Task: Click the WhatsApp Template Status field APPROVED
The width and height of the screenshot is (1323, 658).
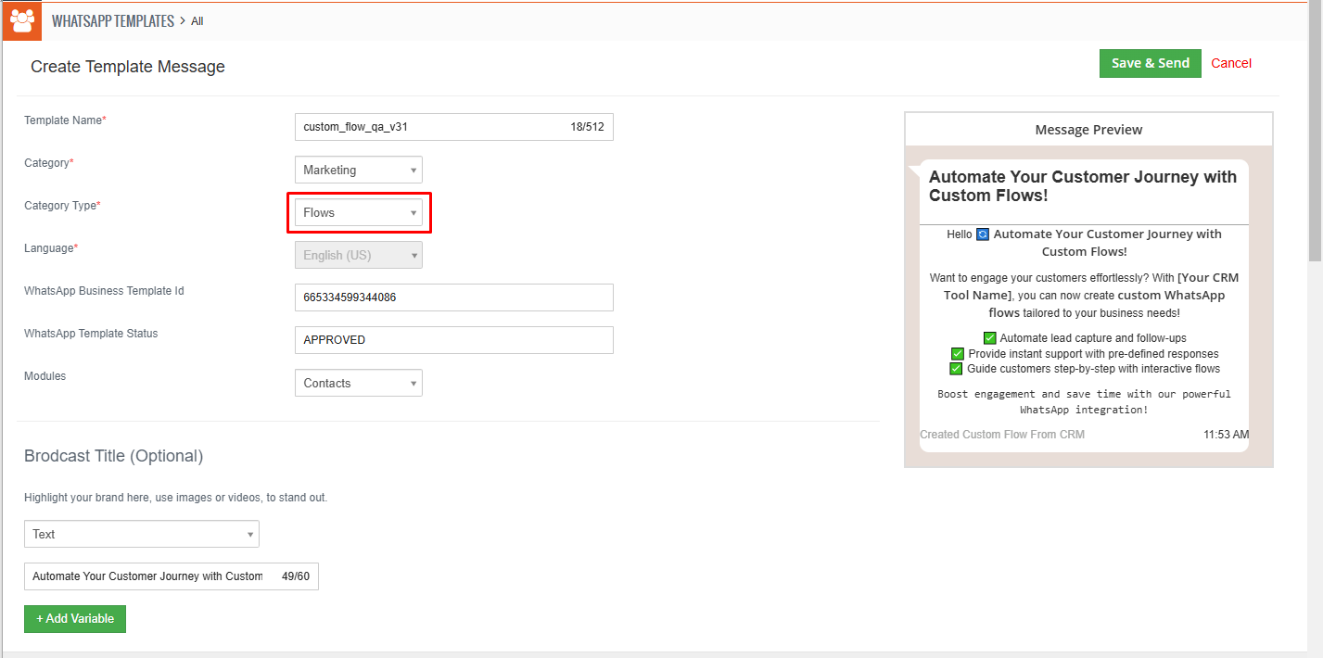Action: [x=454, y=340]
